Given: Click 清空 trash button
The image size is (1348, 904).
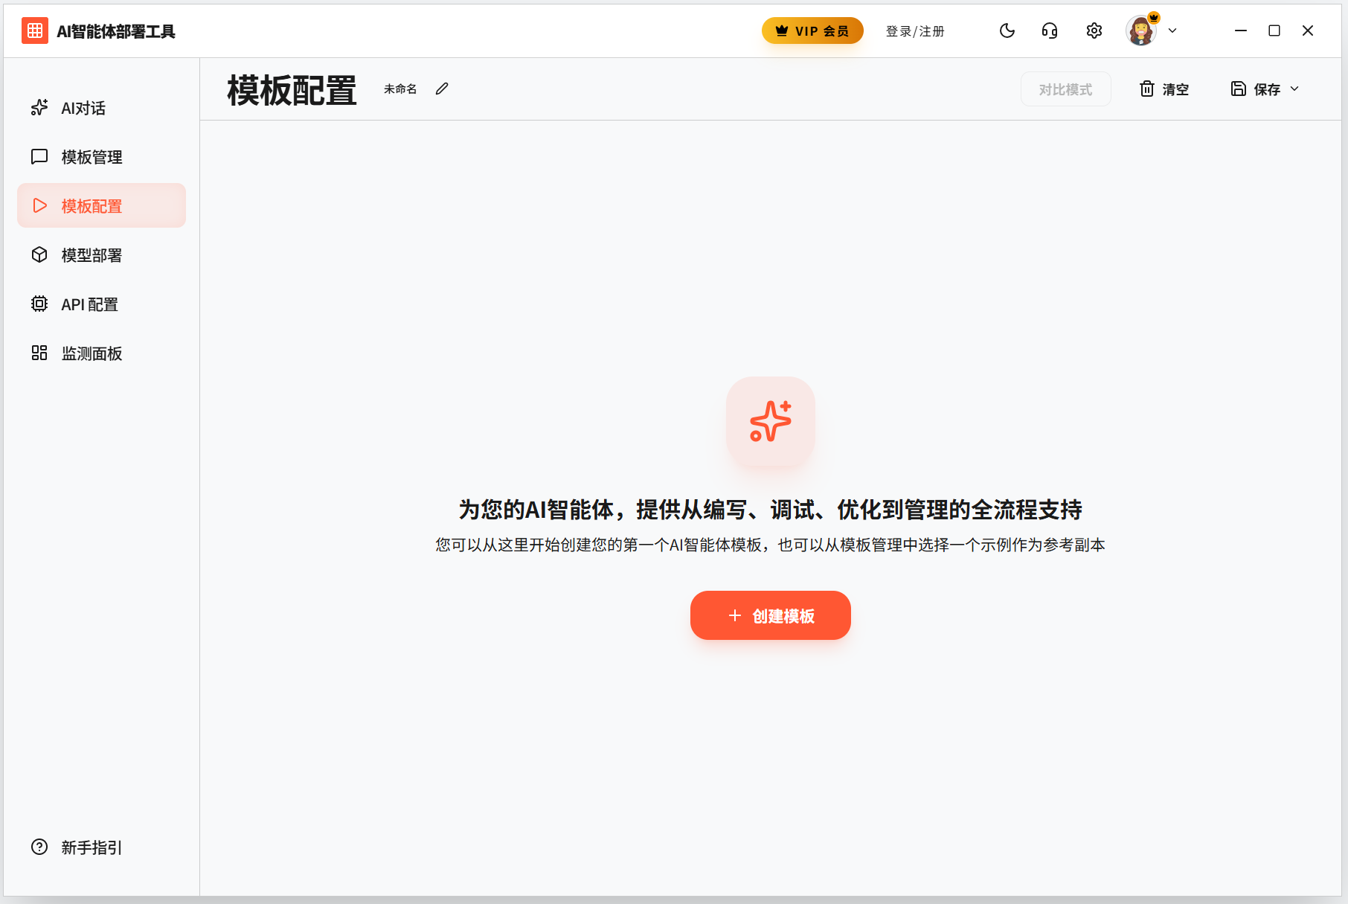Looking at the screenshot, I should [1164, 89].
